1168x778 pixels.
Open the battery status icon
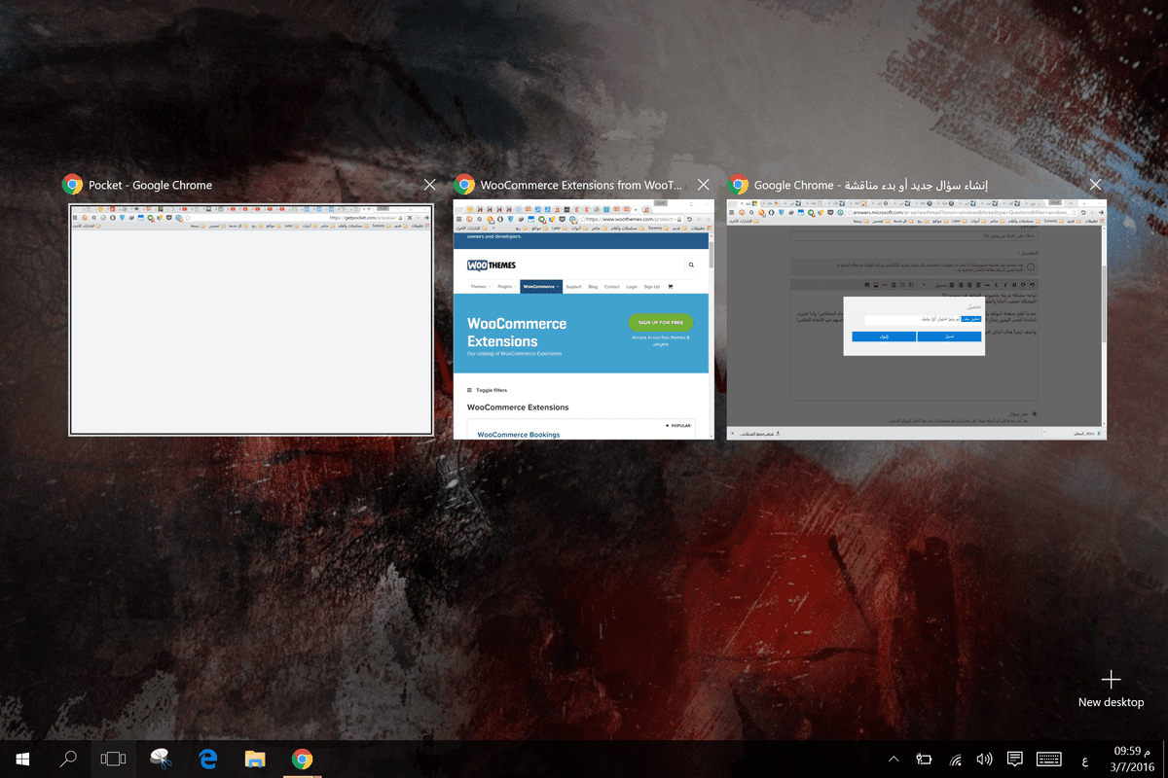click(x=925, y=760)
